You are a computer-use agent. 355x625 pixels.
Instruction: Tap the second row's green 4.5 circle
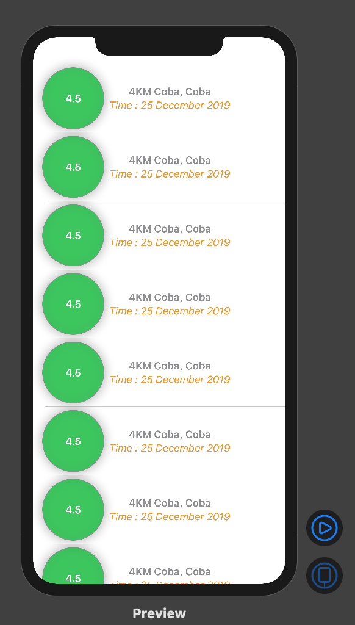(x=73, y=167)
